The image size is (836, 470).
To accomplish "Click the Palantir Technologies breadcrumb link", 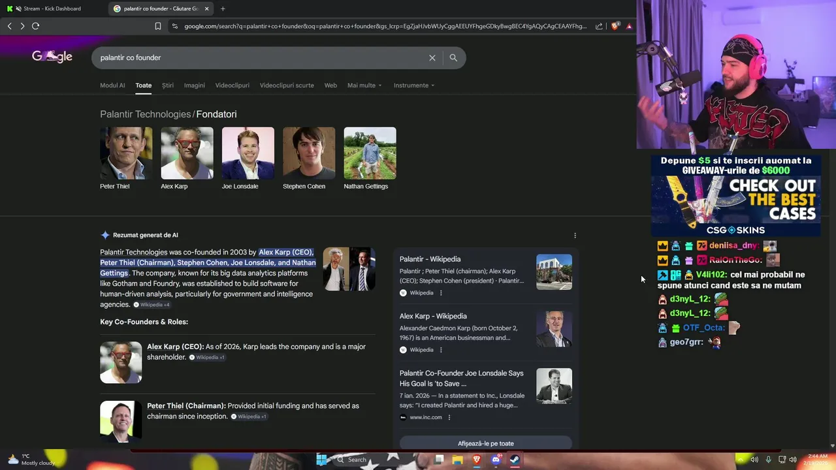I will pyautogui.click(x=145, y=114).
